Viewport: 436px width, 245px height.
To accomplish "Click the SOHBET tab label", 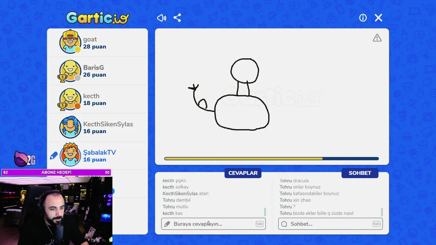I will click(360, 173).
